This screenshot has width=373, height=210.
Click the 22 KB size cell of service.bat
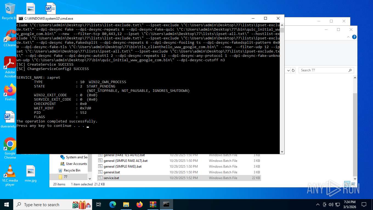256,178
